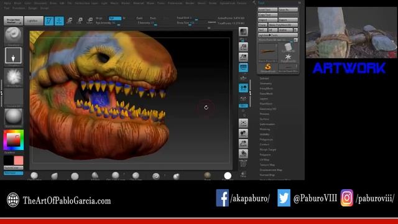The height and width of the screenshot is (224, 398).
Task: Toggle Perspective button in right shelf
Action: point(243,67)
